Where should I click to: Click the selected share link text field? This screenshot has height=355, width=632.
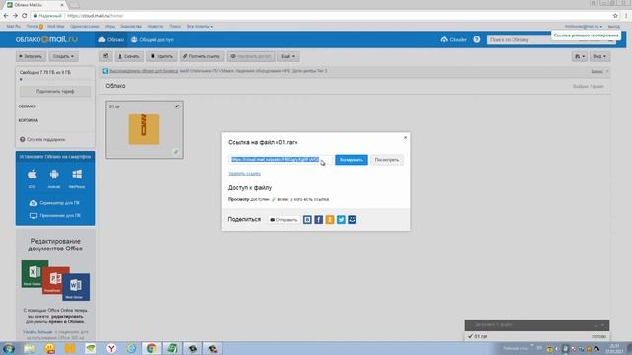[280, 160]
